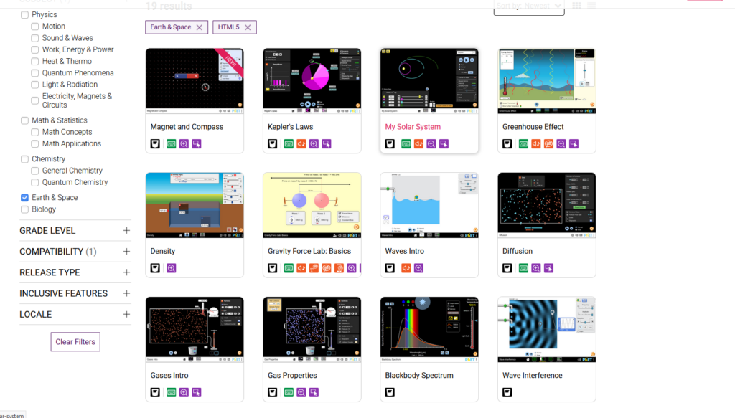Remove the HTML5 filter tag
735x418 pixels.
tap(248, 27)
